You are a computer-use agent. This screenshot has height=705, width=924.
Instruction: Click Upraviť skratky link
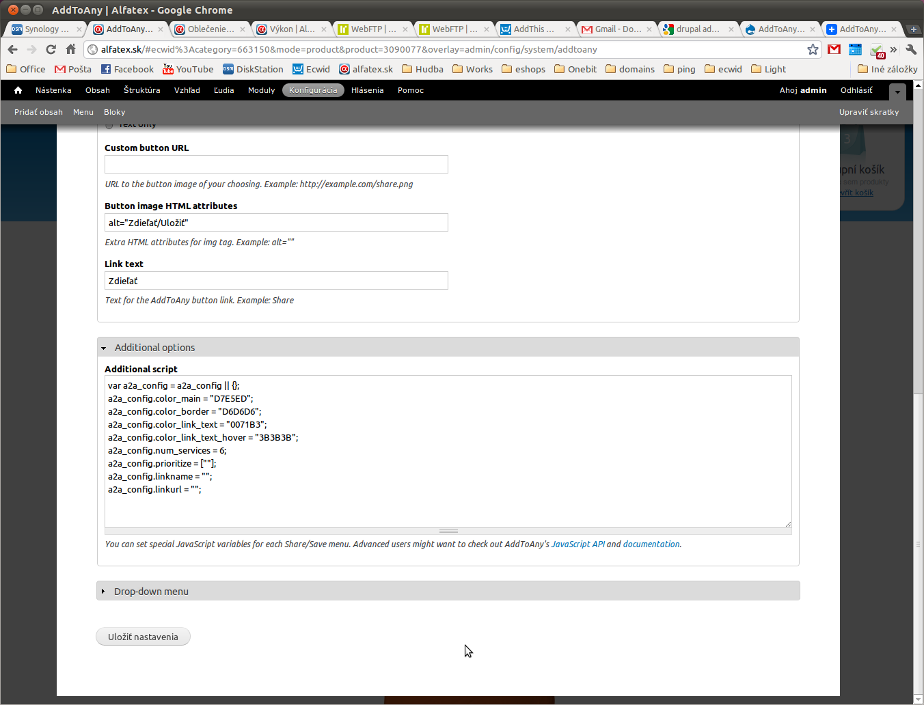pyautogui.click(x=869, y=112)
